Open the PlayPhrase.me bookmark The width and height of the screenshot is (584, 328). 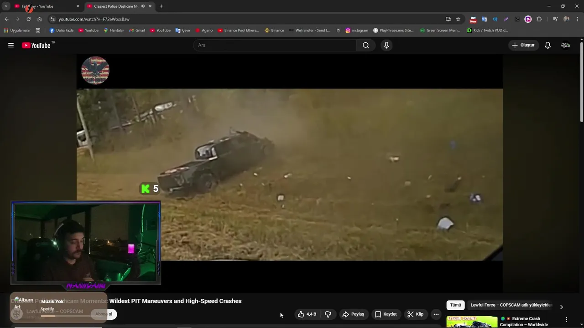[x=393, y=31]
